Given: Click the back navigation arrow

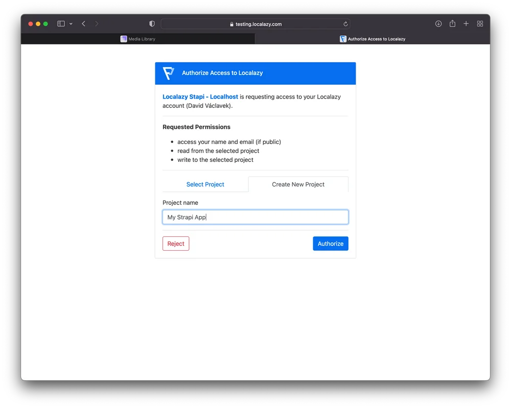Looking at the screenshot, I should pos(83,23).
